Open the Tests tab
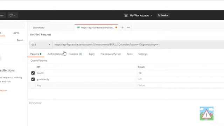224x126 pixels. pyautogui.click(x=129, y=54)
